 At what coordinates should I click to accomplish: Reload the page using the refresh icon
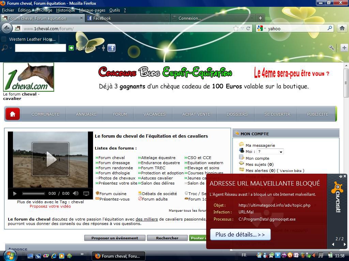pos(248,29)
